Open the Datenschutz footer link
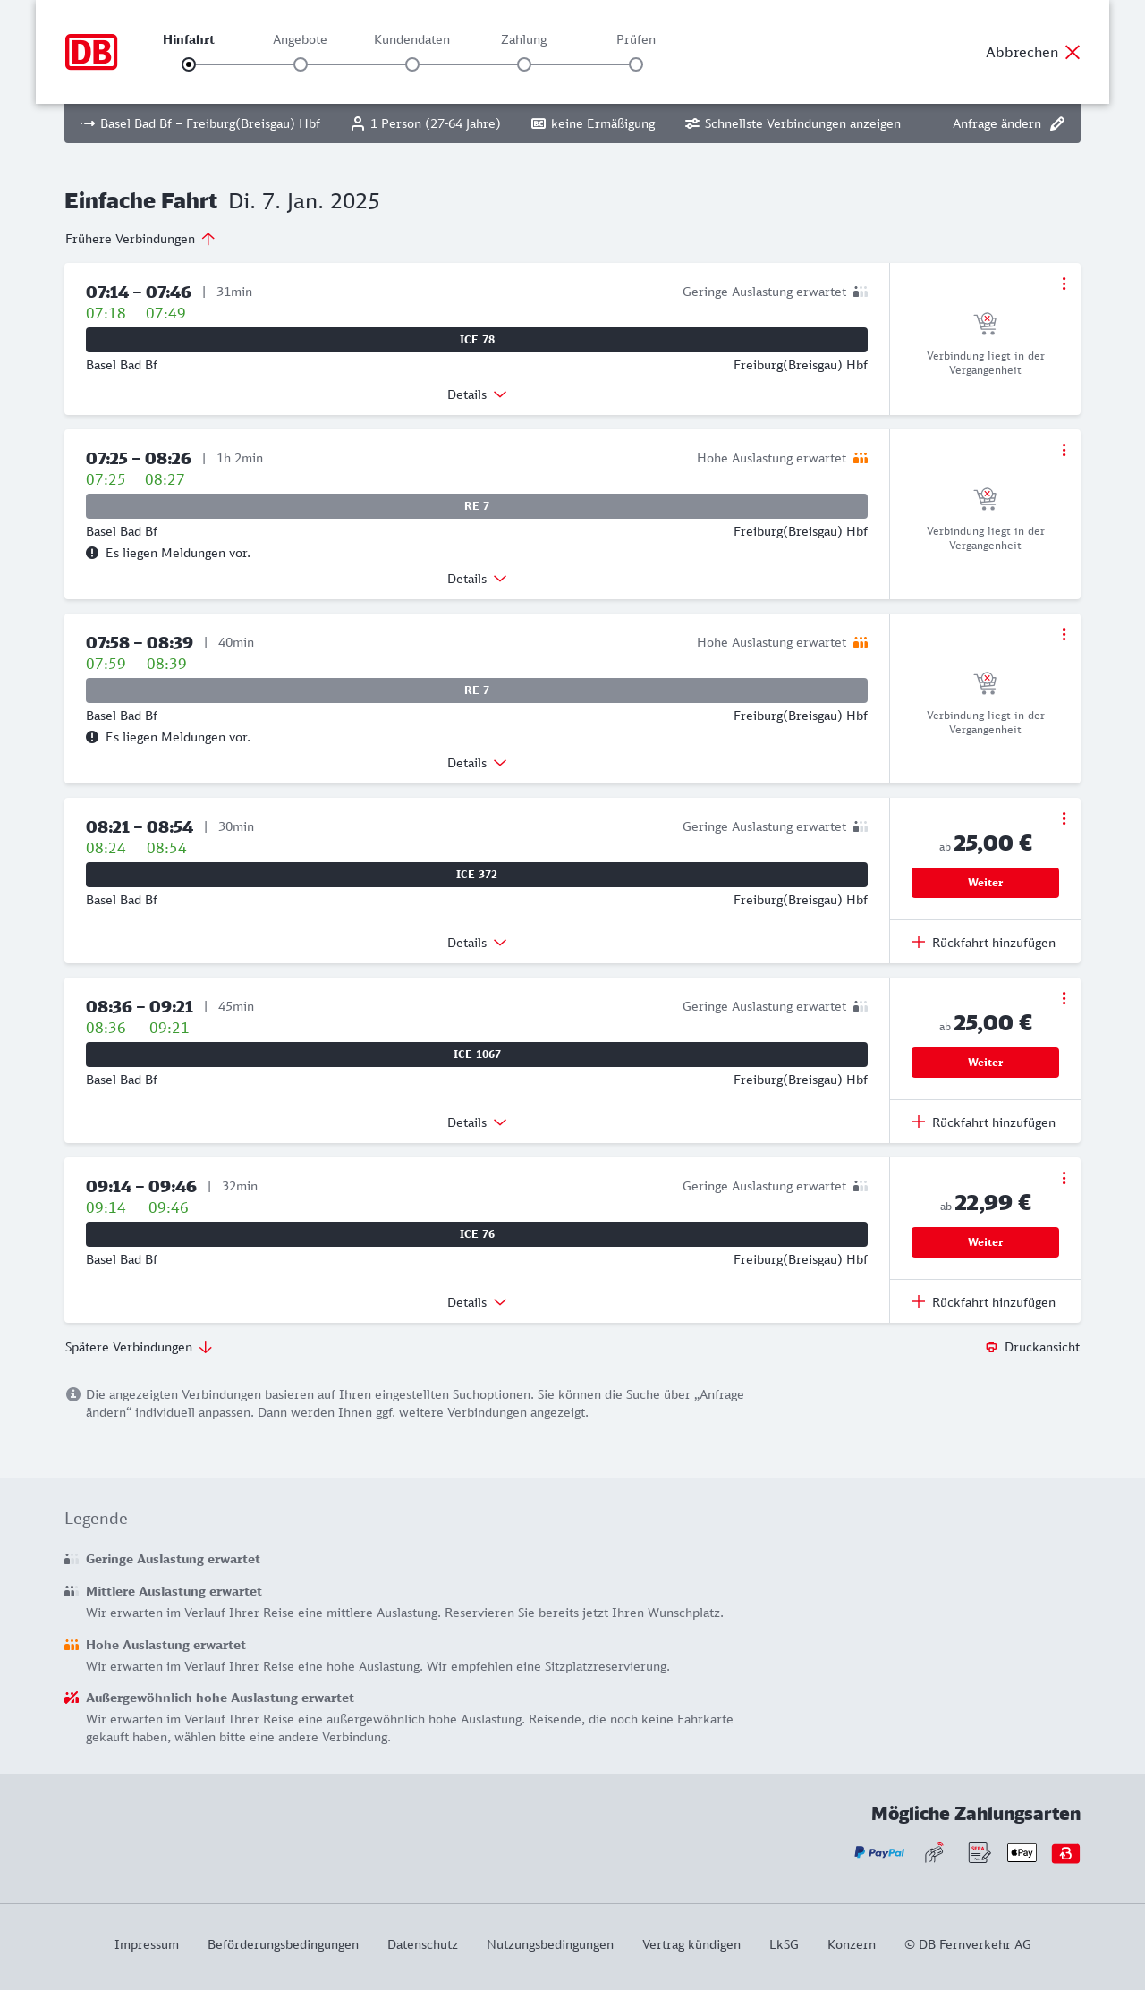Image resolution: width=1145 pixels, height=1990 pixels. [x=422, y=1944]
